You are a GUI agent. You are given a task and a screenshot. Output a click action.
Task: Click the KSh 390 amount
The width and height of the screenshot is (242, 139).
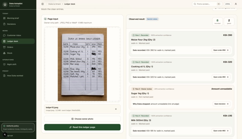(228, 35)
